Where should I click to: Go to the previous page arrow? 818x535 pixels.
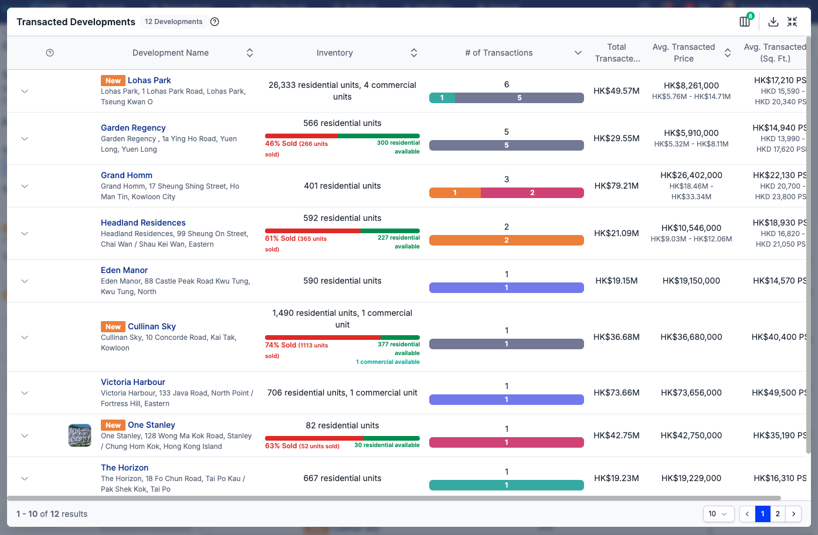747,514
